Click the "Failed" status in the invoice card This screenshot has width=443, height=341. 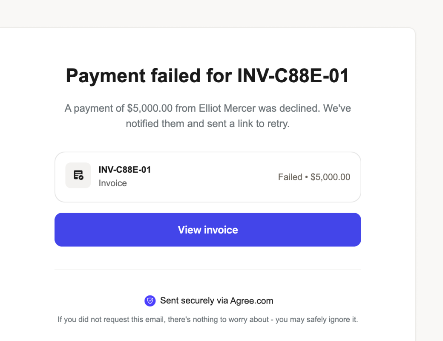click(290, 177)
